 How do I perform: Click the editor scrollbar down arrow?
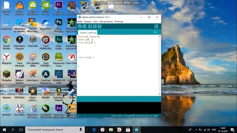160,94
